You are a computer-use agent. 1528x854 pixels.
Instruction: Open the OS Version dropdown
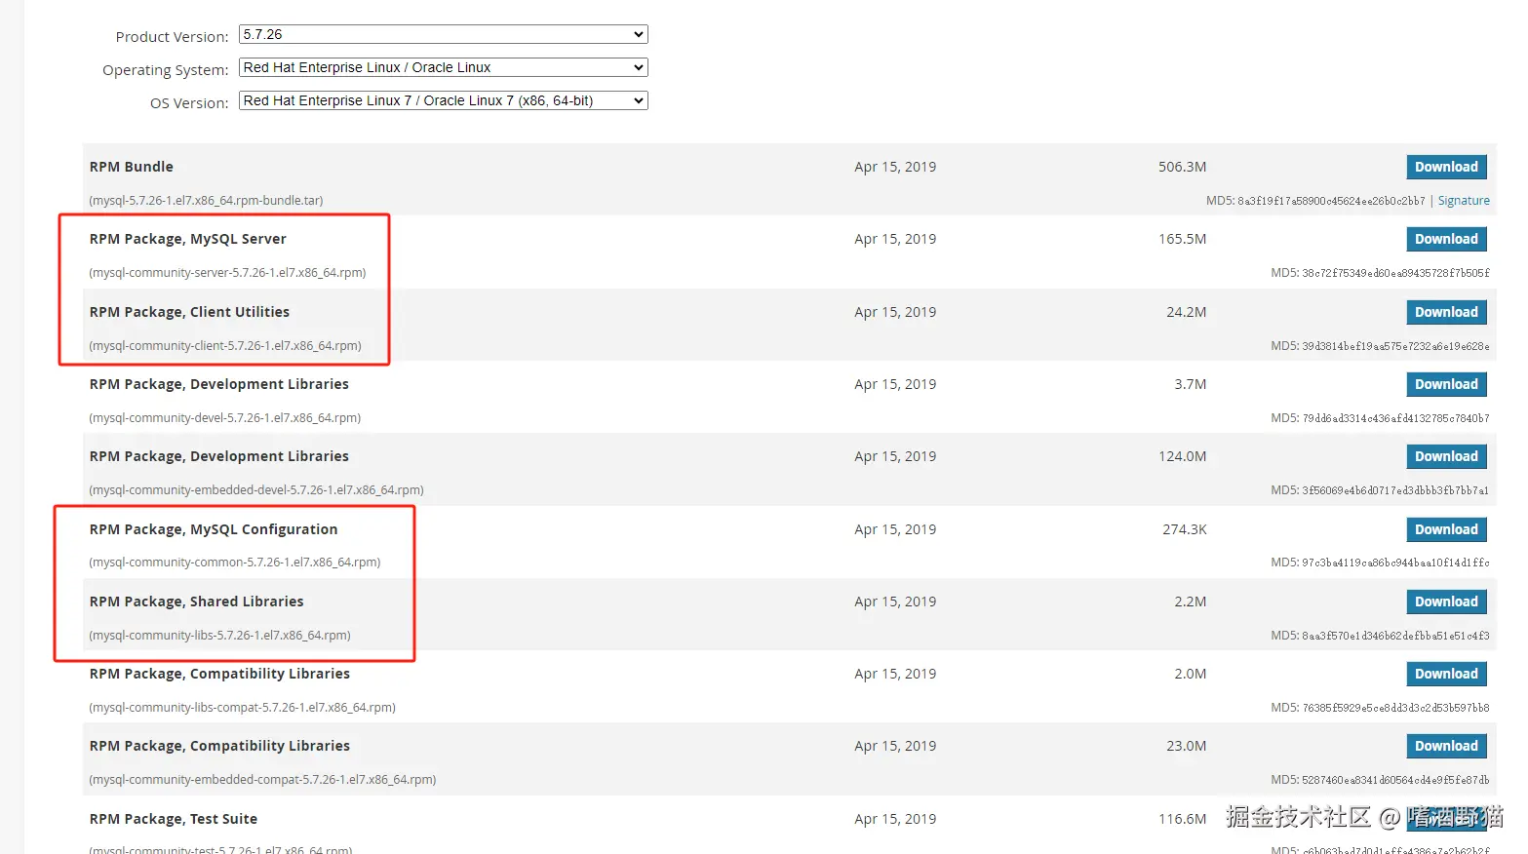443,100
